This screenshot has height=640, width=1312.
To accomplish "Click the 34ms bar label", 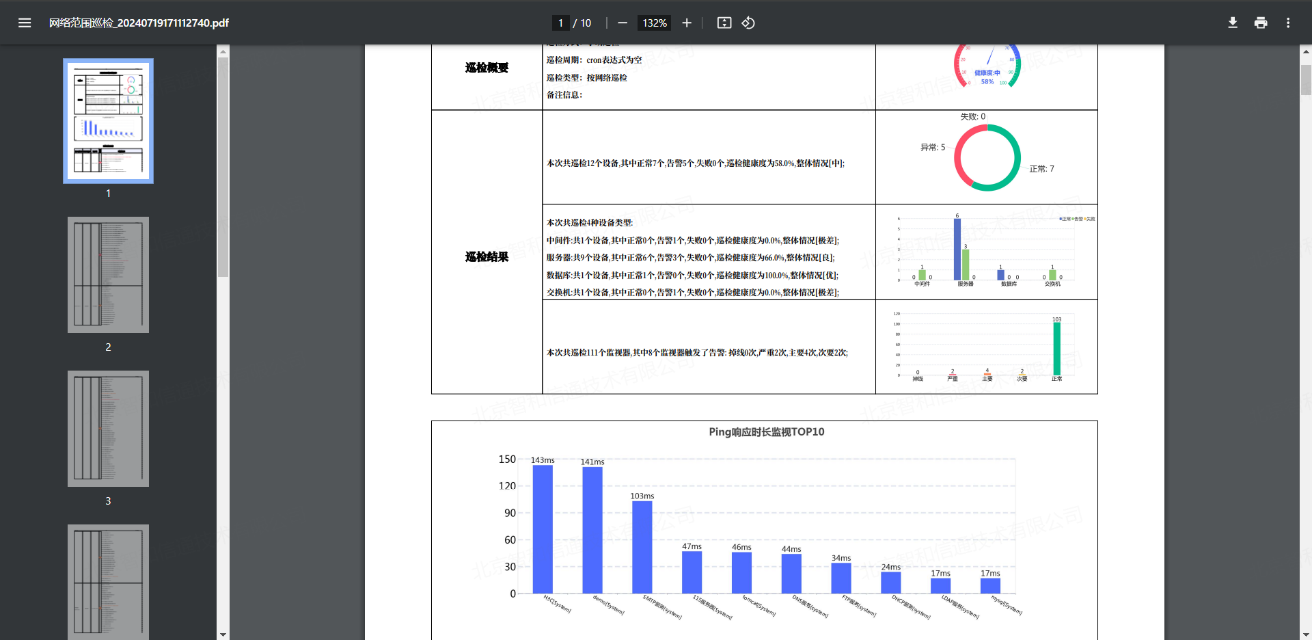I will (x=841, y=558).
